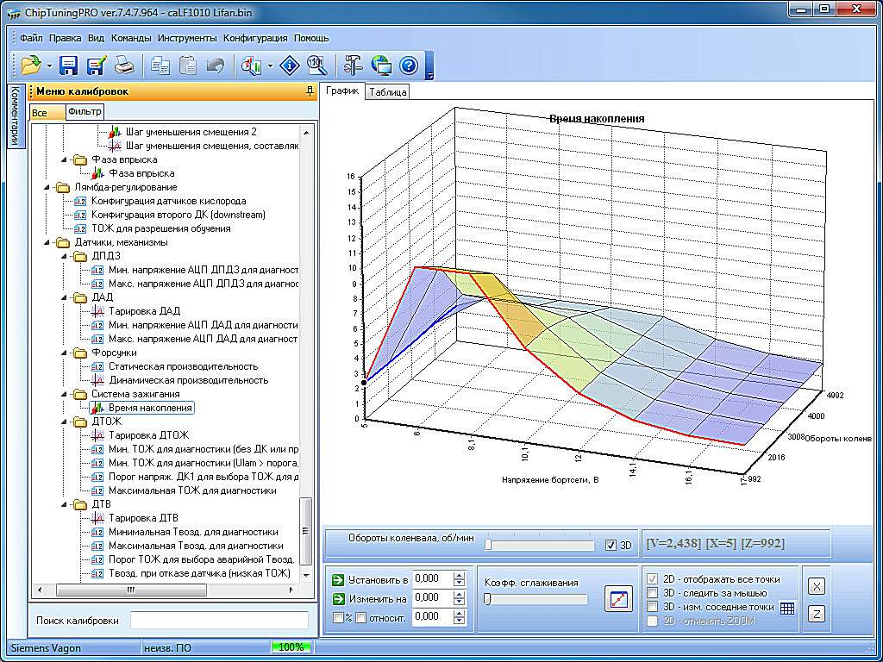
Task: Open dropdown arrow beside open file icon
Action: click(x=49, y=66)
